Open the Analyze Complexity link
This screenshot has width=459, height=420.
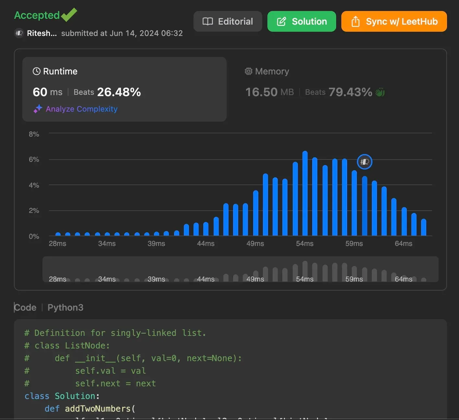[x=81, y=109]
